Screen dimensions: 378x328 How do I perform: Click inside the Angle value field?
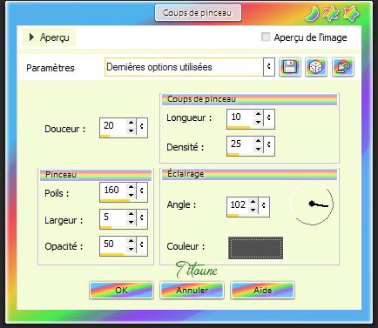click(238, 204)
